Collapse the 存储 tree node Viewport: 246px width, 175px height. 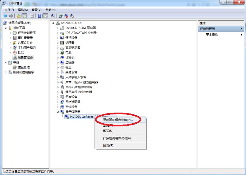tap(6, 62)
